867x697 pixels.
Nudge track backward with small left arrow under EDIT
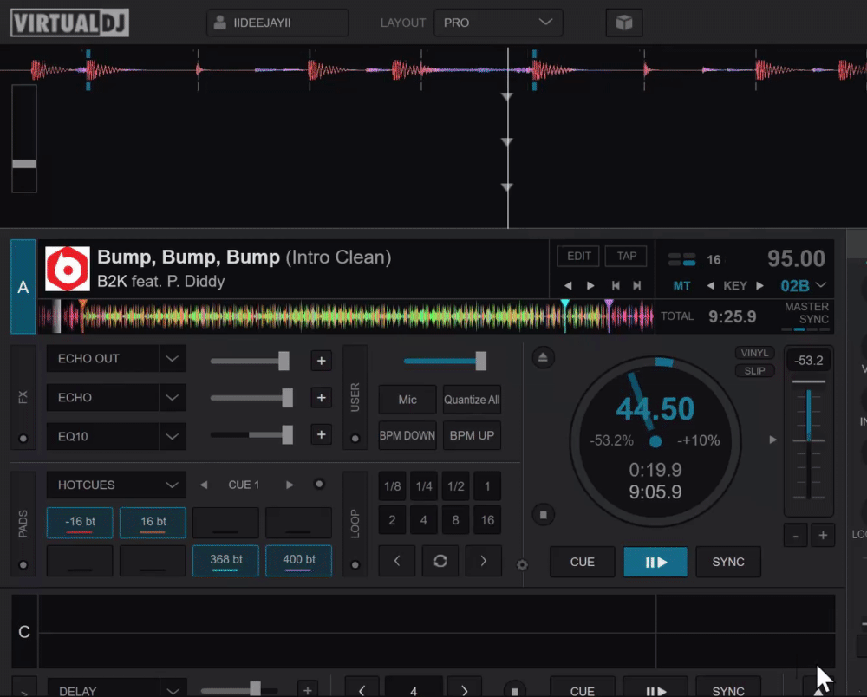[568, 286]
